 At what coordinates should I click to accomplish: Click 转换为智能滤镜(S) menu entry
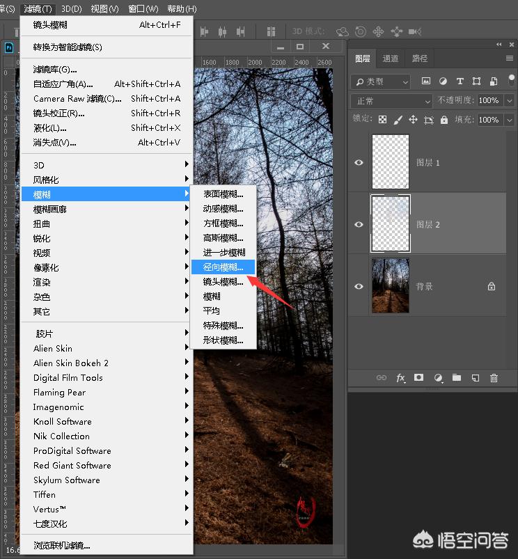pos(107,47)
